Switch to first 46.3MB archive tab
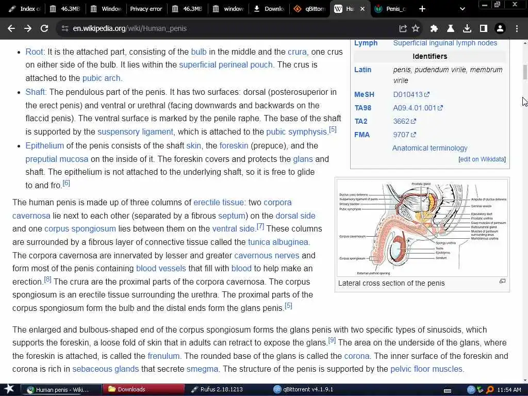The image size is (528, 396). click(64, 9)
